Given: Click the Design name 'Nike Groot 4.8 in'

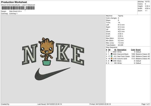Looking at the screenshot, I should [15, 11].
